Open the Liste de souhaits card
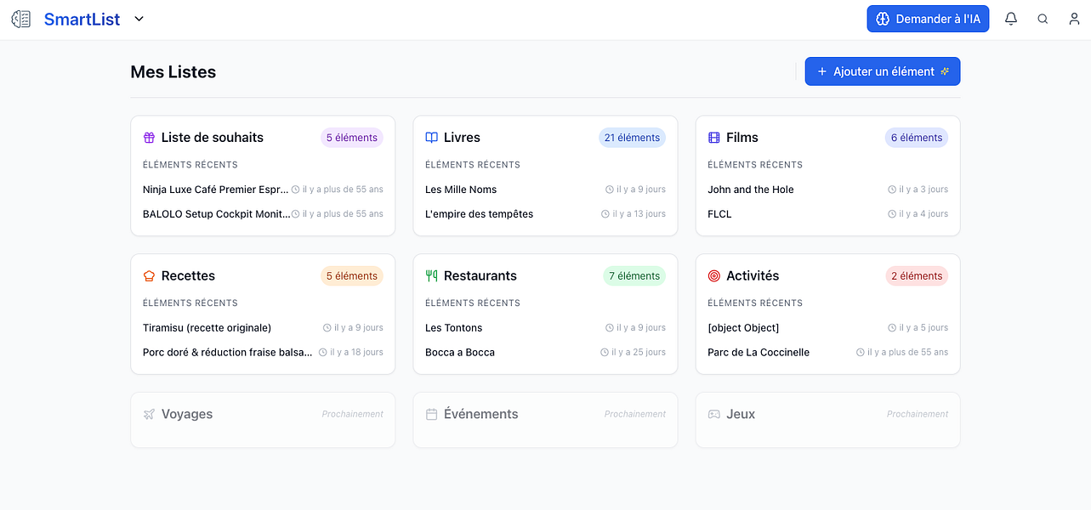The image size is (1091, 510). click(262, 175)
